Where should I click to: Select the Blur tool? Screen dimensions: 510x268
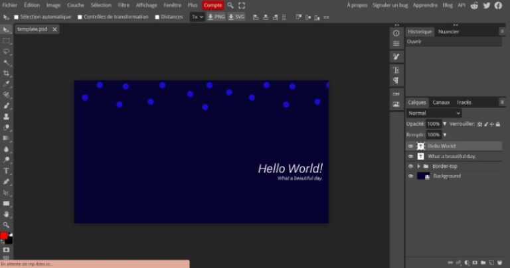(6, 149)
